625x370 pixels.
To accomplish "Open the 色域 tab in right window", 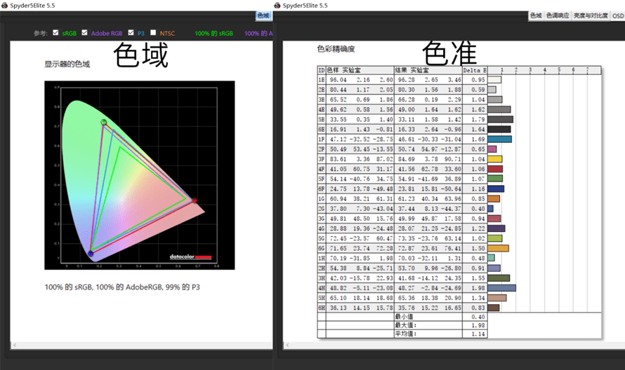I will tap(536, 15).
